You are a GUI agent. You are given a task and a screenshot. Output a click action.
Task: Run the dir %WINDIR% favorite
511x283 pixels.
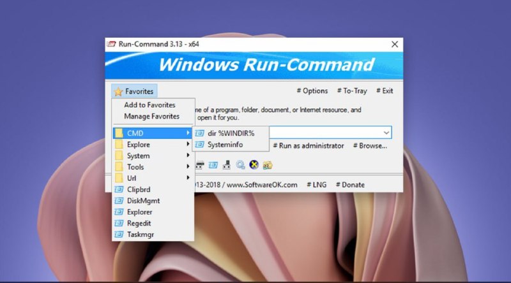click(x=231, y=133)
